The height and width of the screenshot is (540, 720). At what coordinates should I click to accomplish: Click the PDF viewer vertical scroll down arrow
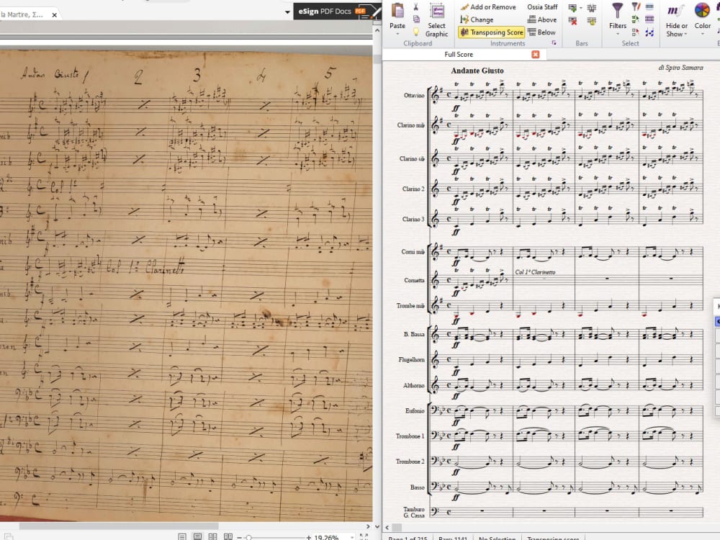pos(377,527)
